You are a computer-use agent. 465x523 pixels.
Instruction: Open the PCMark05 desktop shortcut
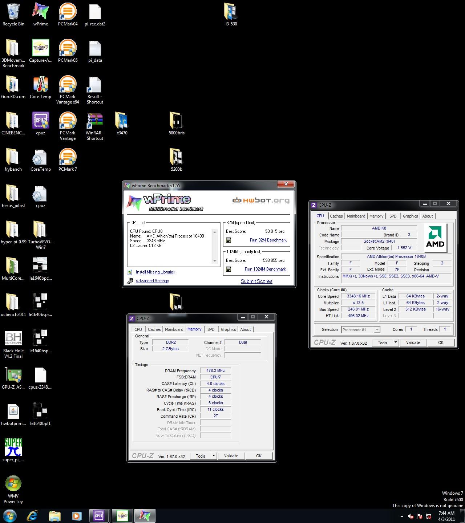point(68,51)
